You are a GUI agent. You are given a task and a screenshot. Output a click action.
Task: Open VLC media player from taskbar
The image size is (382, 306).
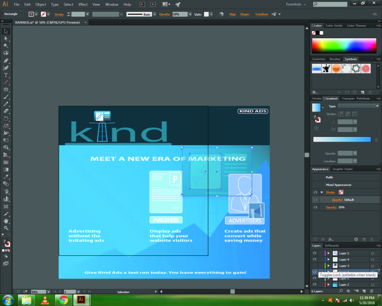tap(45, 300)
